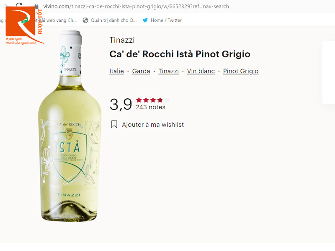The width and height of the screenshot is (335, 251).
Task: Open the 'web vang Ch...' bookmark
Action: coord(59,20)
